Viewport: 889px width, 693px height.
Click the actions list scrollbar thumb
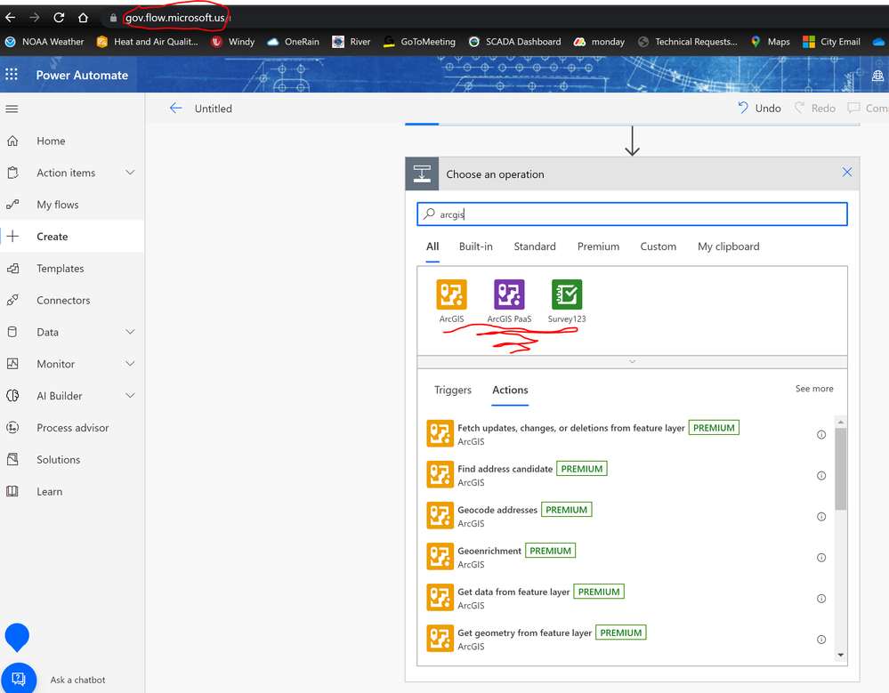[841, 469]
